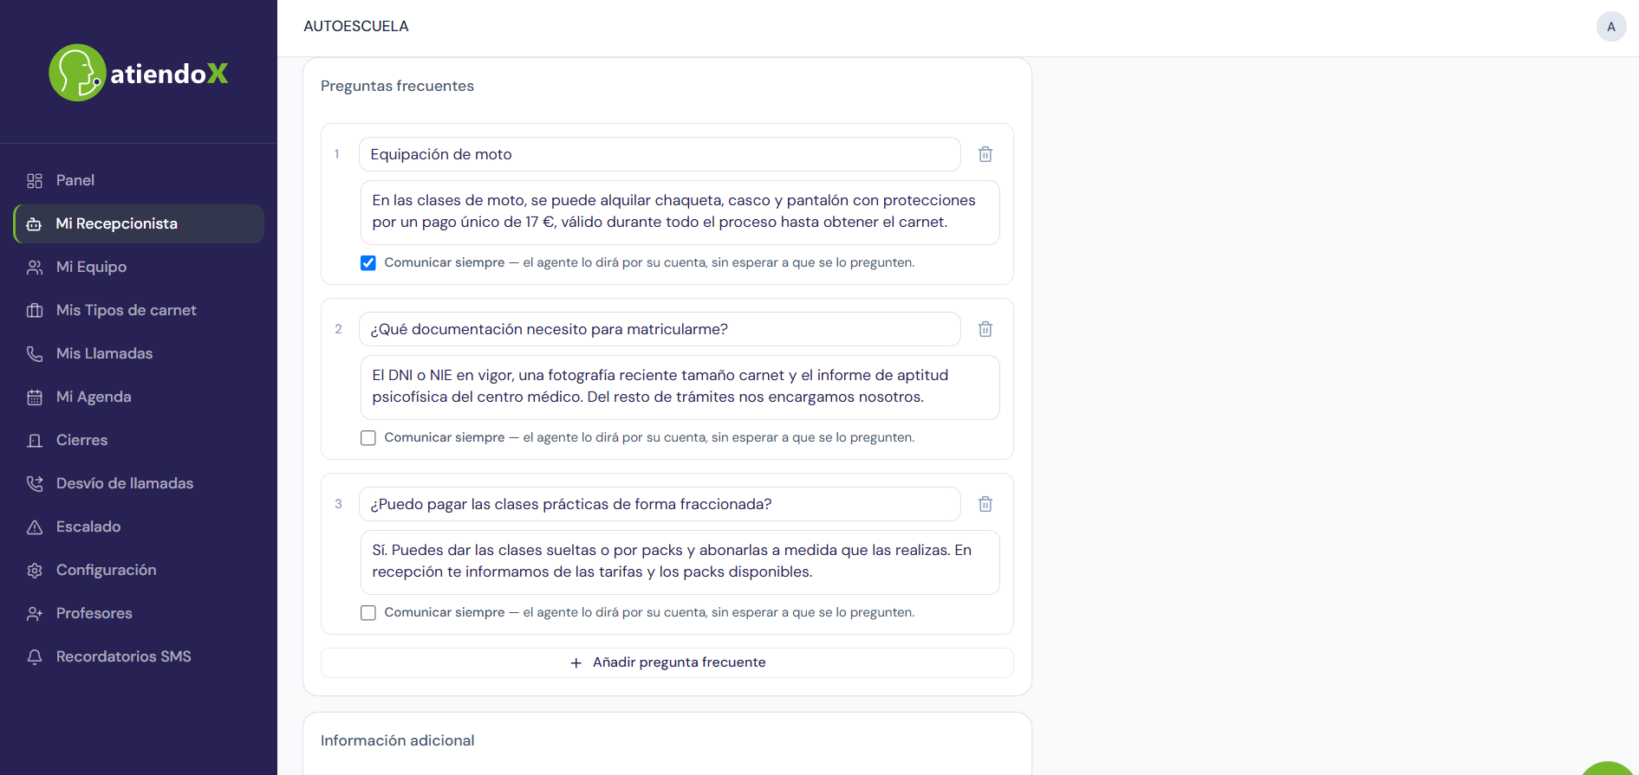
Task: Click the Mi Equipo people icon
Action: tap(35, 267)
